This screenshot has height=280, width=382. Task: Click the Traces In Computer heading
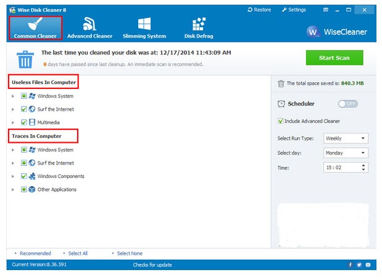tap(36, 136)
